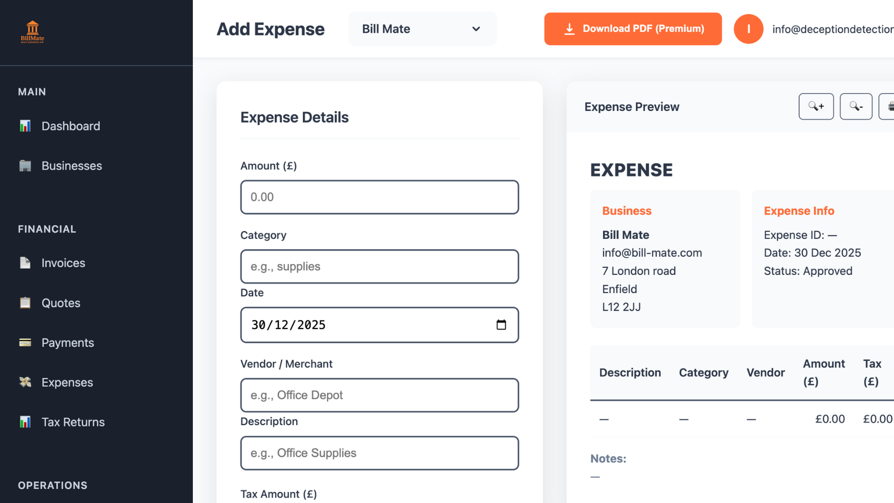Open Invoices from the sidebar
Viewport: 894px width, 503px height.
pos(63,263)
